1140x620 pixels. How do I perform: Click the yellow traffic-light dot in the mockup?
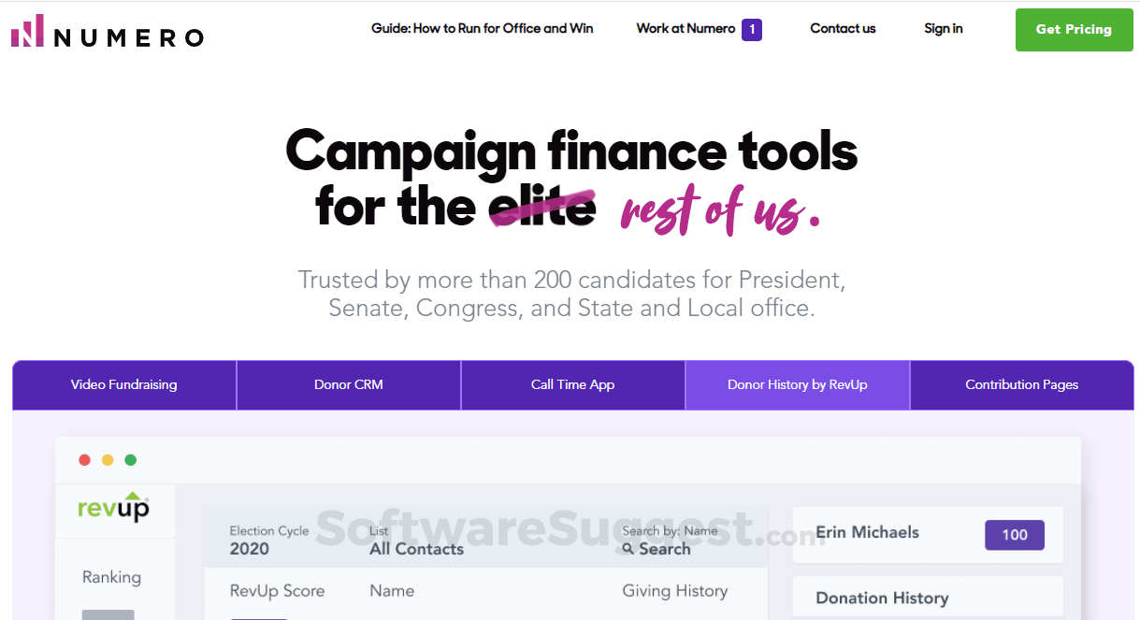pyautogui.click(x=107, y=459)
